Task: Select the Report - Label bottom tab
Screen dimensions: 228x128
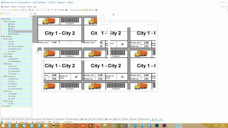Action: point(157,119)
